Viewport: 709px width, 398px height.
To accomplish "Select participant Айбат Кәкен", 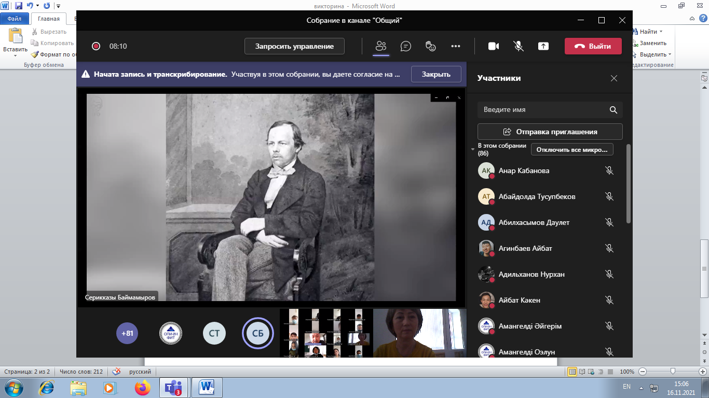I will pos(546,300).
